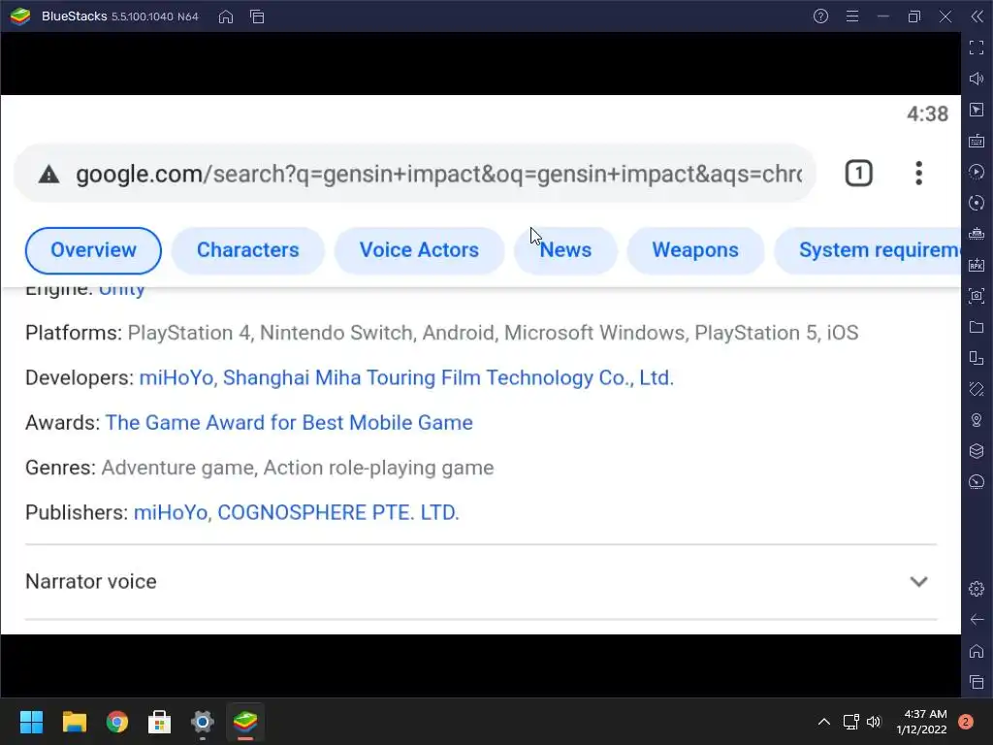
Task: Click the back arrow in sidebar
Action: click(x=977, y=620)
